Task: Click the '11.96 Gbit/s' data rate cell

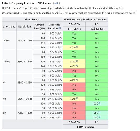Action: tap(54, 57)
